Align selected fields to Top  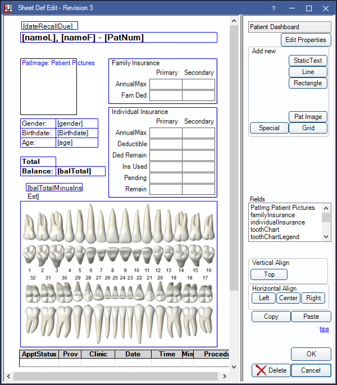(x=269, y=274)
